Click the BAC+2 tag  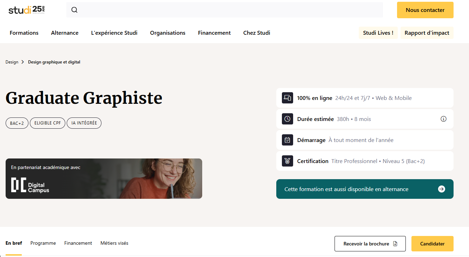(17, 123)
